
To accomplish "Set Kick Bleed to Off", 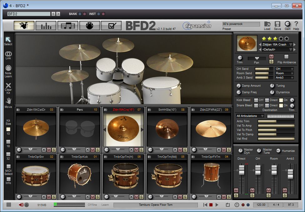I will 256,100.
